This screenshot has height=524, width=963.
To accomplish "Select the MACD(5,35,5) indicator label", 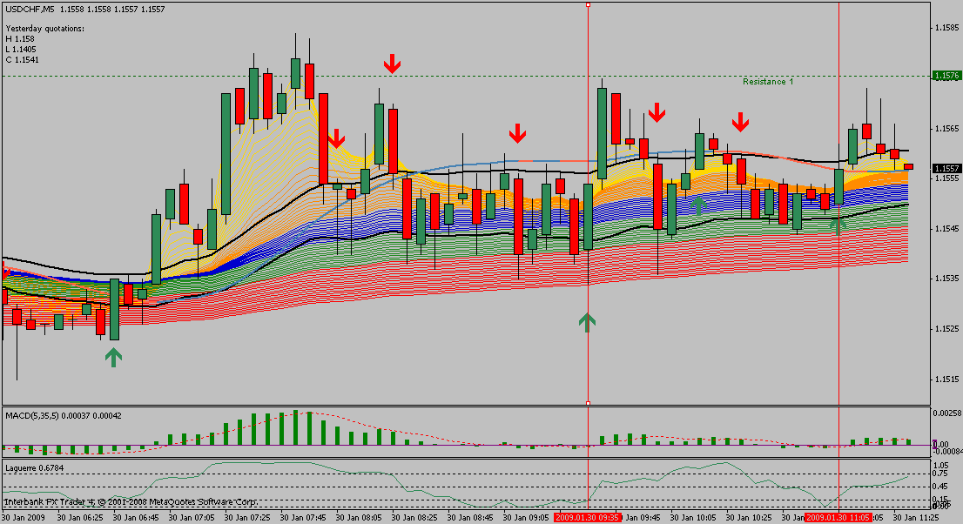I will click(64, 416).
